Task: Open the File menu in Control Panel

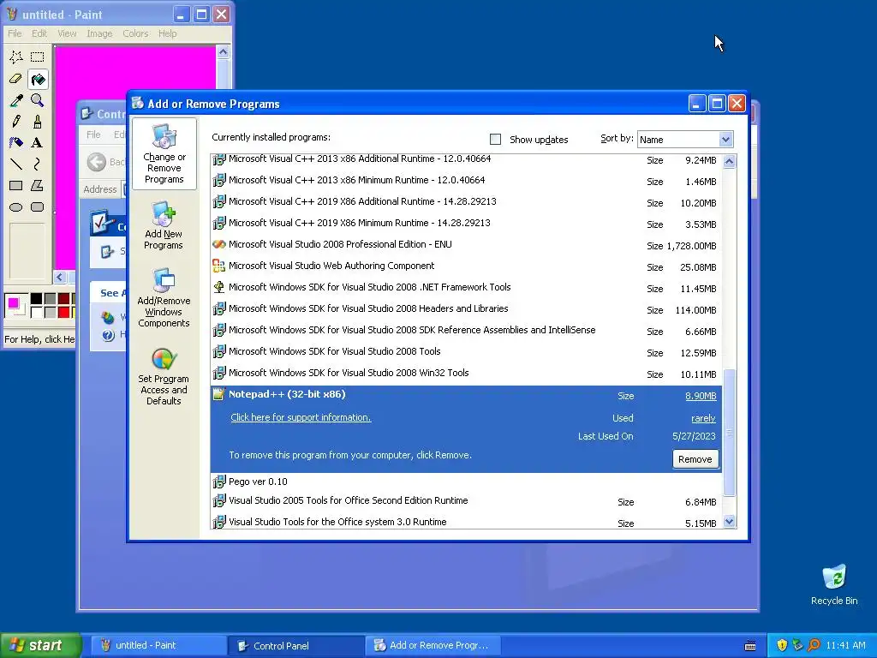Action: pyautogui.click(x=93, y=135)
